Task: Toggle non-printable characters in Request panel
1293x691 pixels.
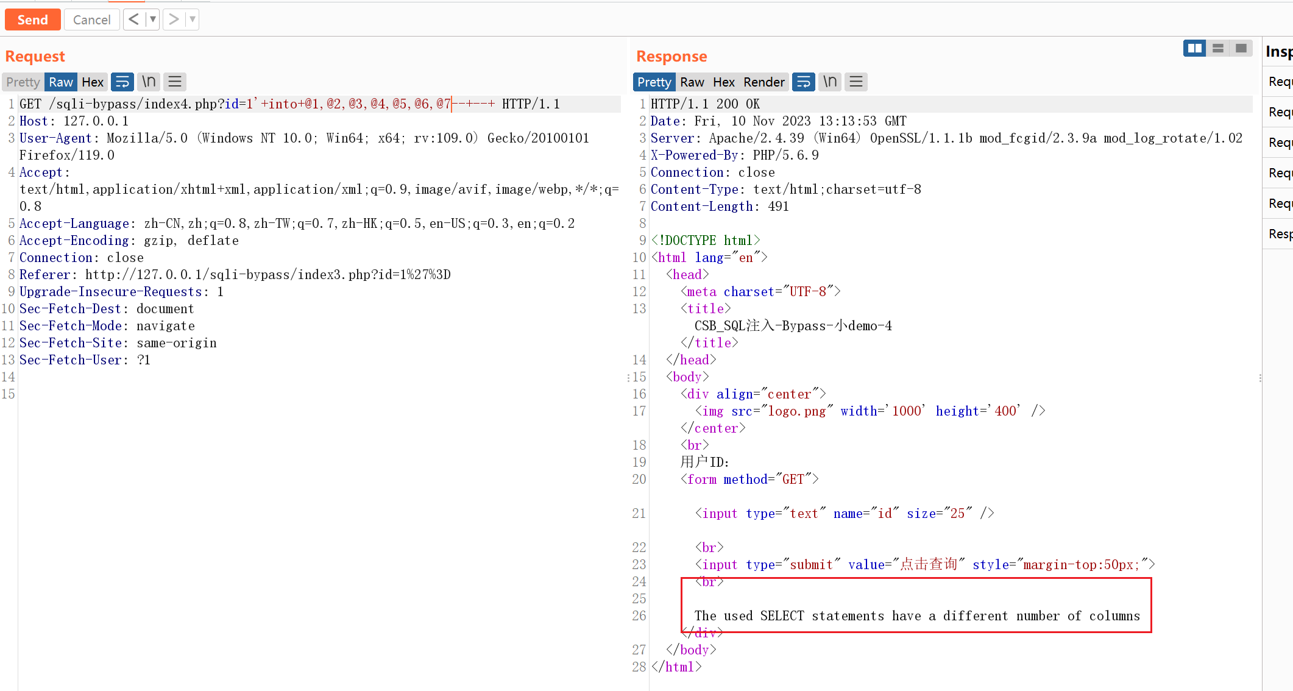Action: pos(149,82)
